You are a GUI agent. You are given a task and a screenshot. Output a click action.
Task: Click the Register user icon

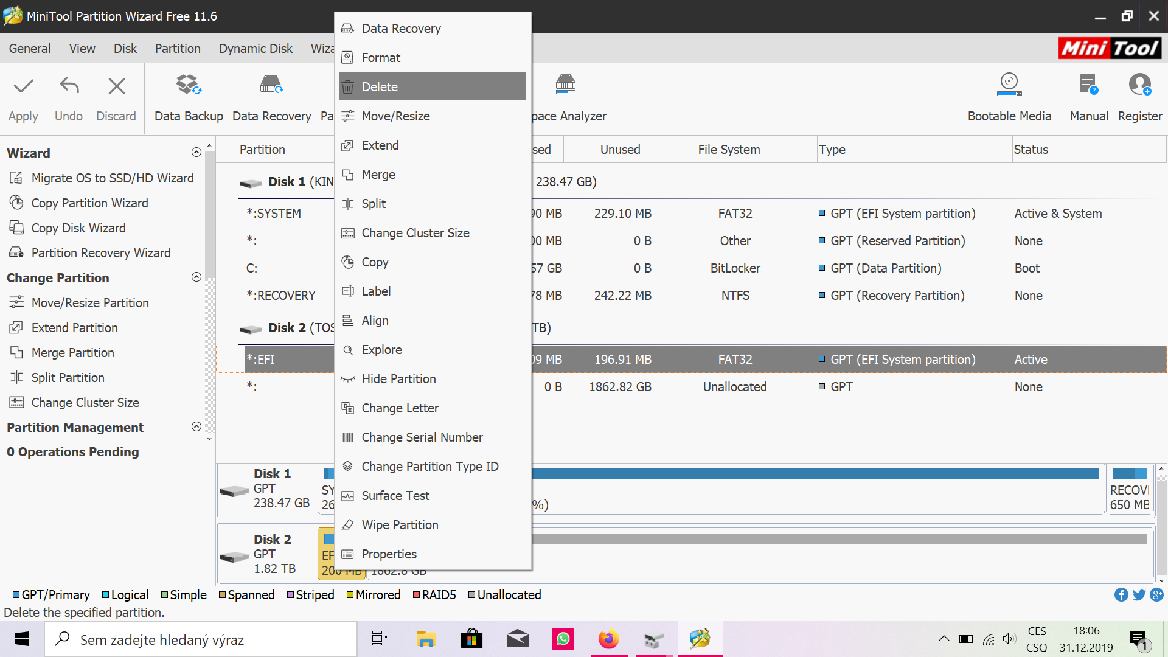tap(1139, 85)
